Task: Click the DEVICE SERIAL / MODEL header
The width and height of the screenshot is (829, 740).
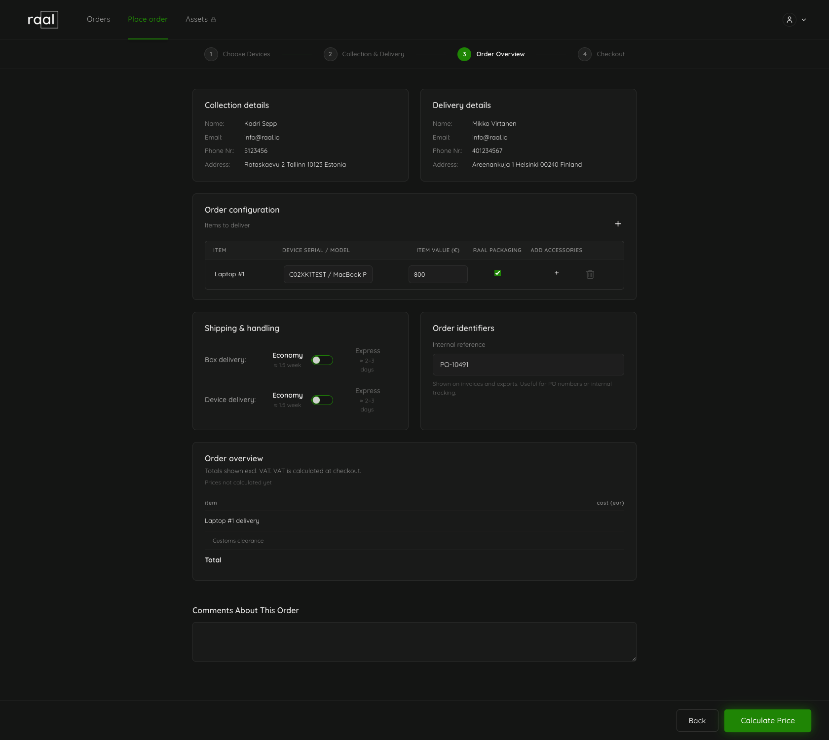Action: tap(316, 251)
